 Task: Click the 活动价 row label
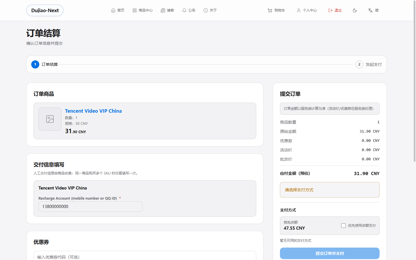286,150
